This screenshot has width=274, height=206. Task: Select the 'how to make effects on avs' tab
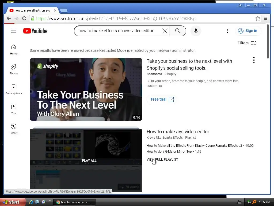pyautogui.click(x=32, y=10)
